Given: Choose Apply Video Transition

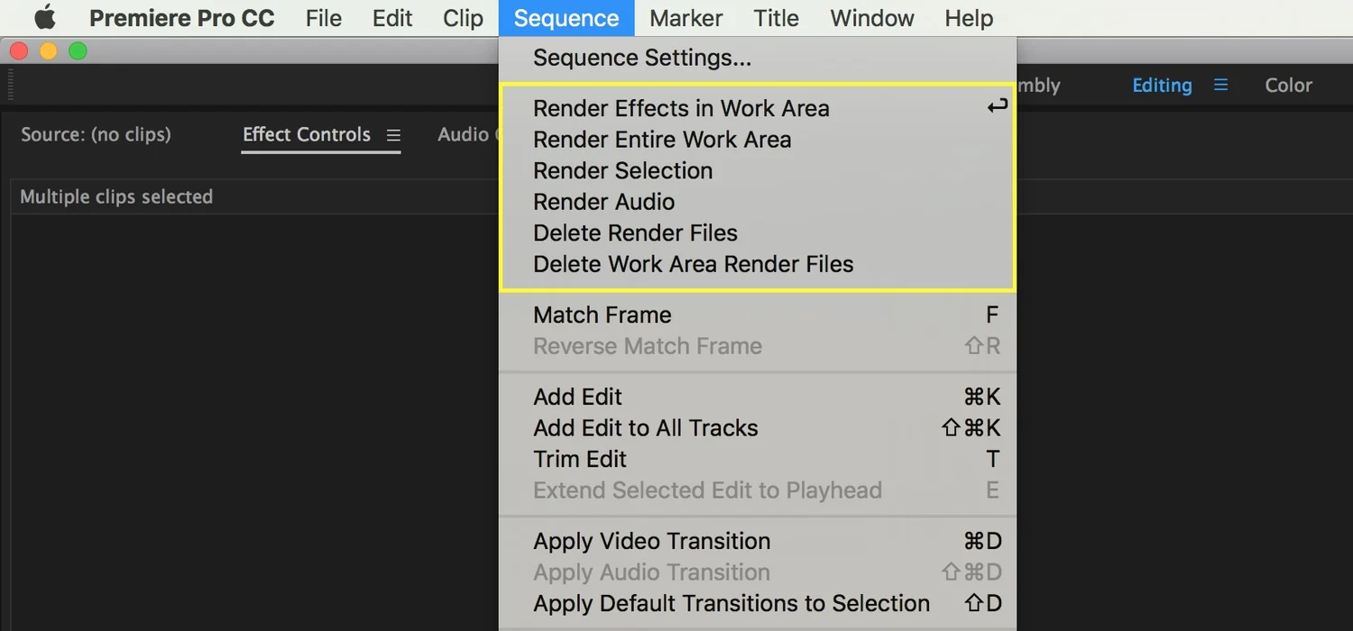Looking at the screenshot, I should tap(758, 541).
